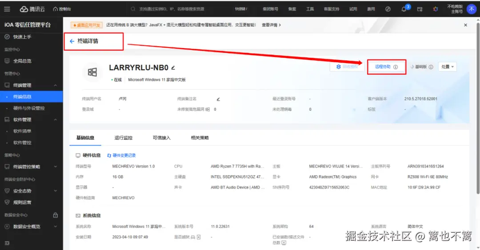Open the hamburger menu at top left

pyautogui.click(x=7, y=9)
